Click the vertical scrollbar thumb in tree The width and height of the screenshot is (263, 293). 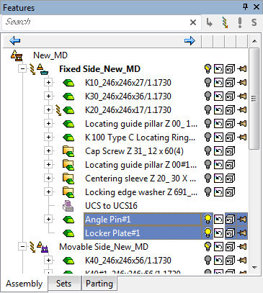(254, 99)
